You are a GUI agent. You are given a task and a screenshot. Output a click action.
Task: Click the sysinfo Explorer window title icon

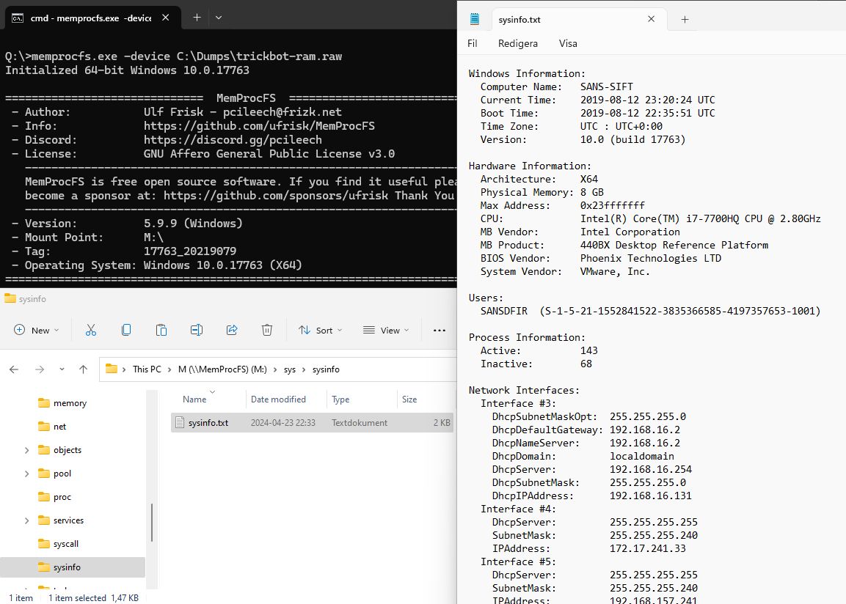coord(10,298)
